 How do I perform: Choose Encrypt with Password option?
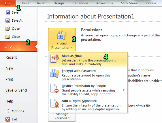point(88,75)
